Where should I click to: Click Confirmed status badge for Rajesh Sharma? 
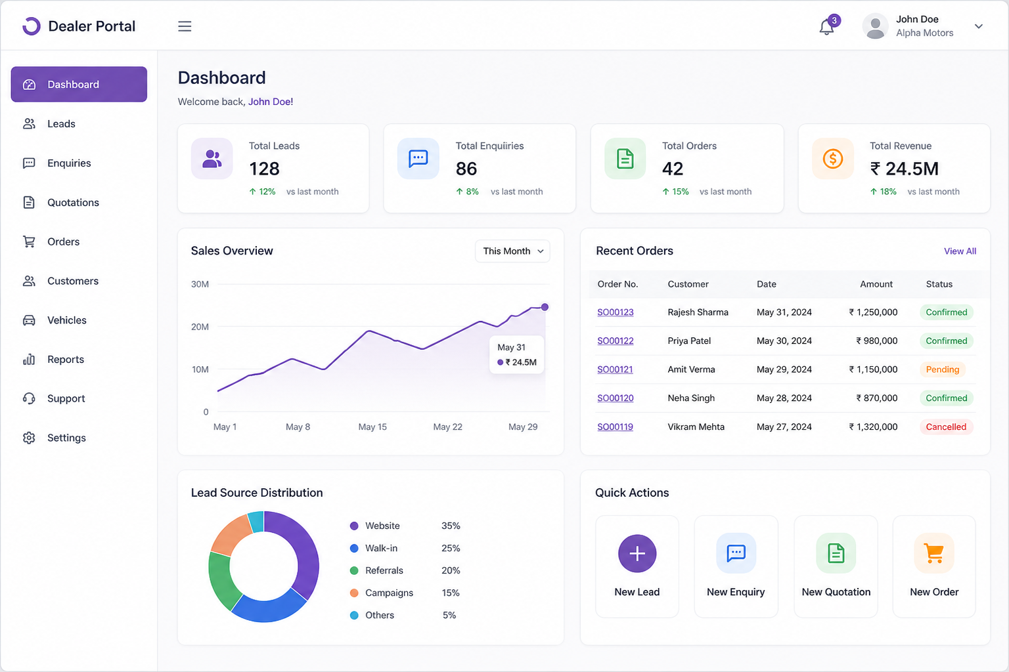[x=947, y=312]
